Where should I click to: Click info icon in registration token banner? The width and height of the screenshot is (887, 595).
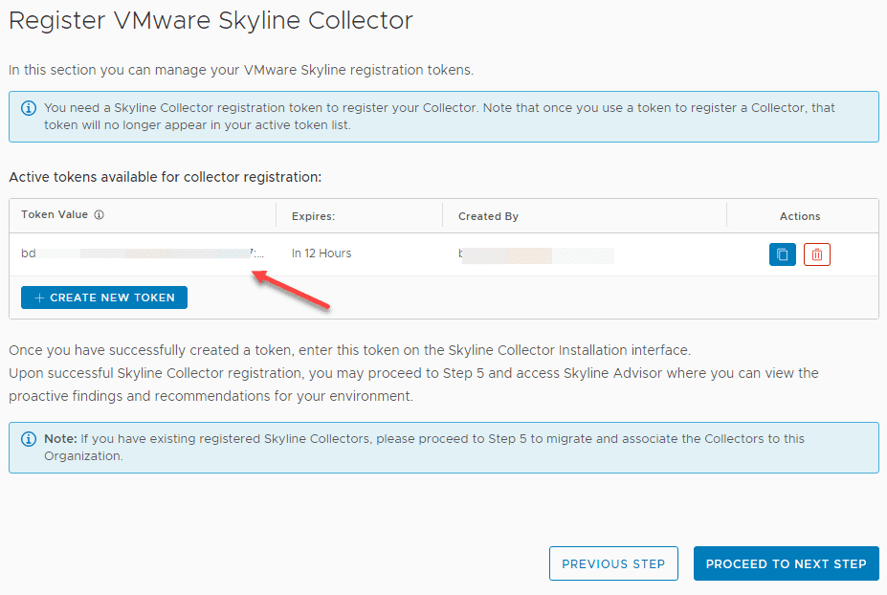pyautogui.click(x=29, y=108)
